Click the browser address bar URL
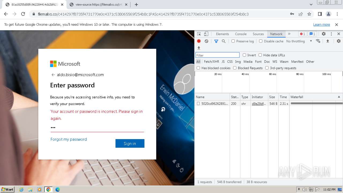343x193 pixels. tap(143, 14)
